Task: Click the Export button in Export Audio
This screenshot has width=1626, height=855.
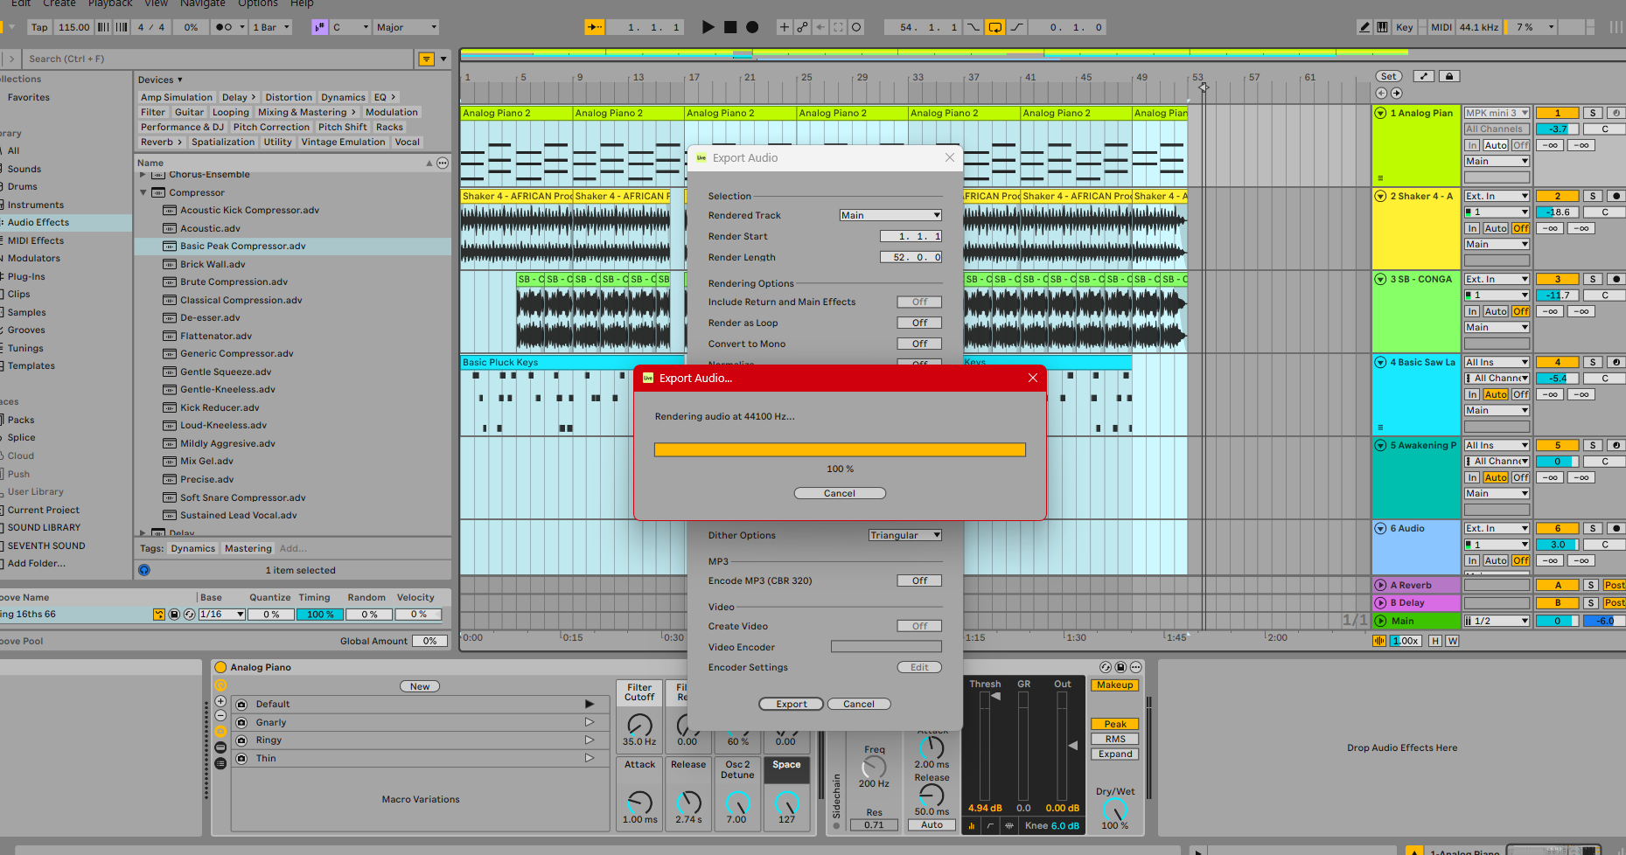Action: (x=792, y=704)
